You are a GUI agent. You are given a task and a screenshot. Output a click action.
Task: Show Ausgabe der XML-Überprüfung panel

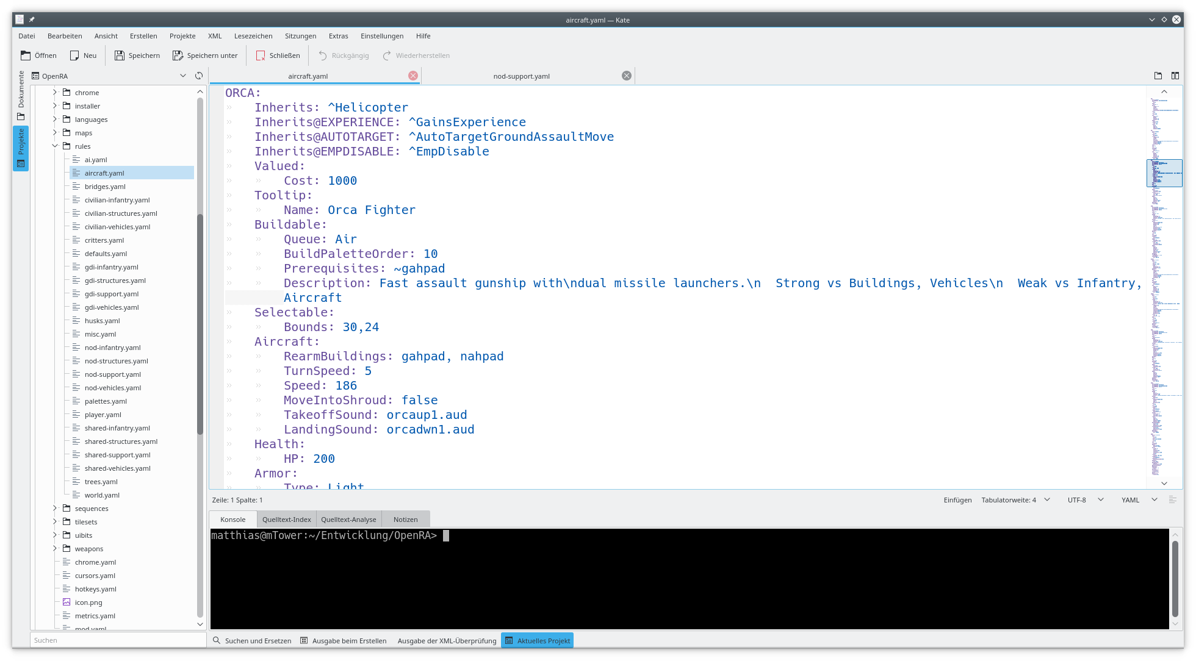[447, 641]
